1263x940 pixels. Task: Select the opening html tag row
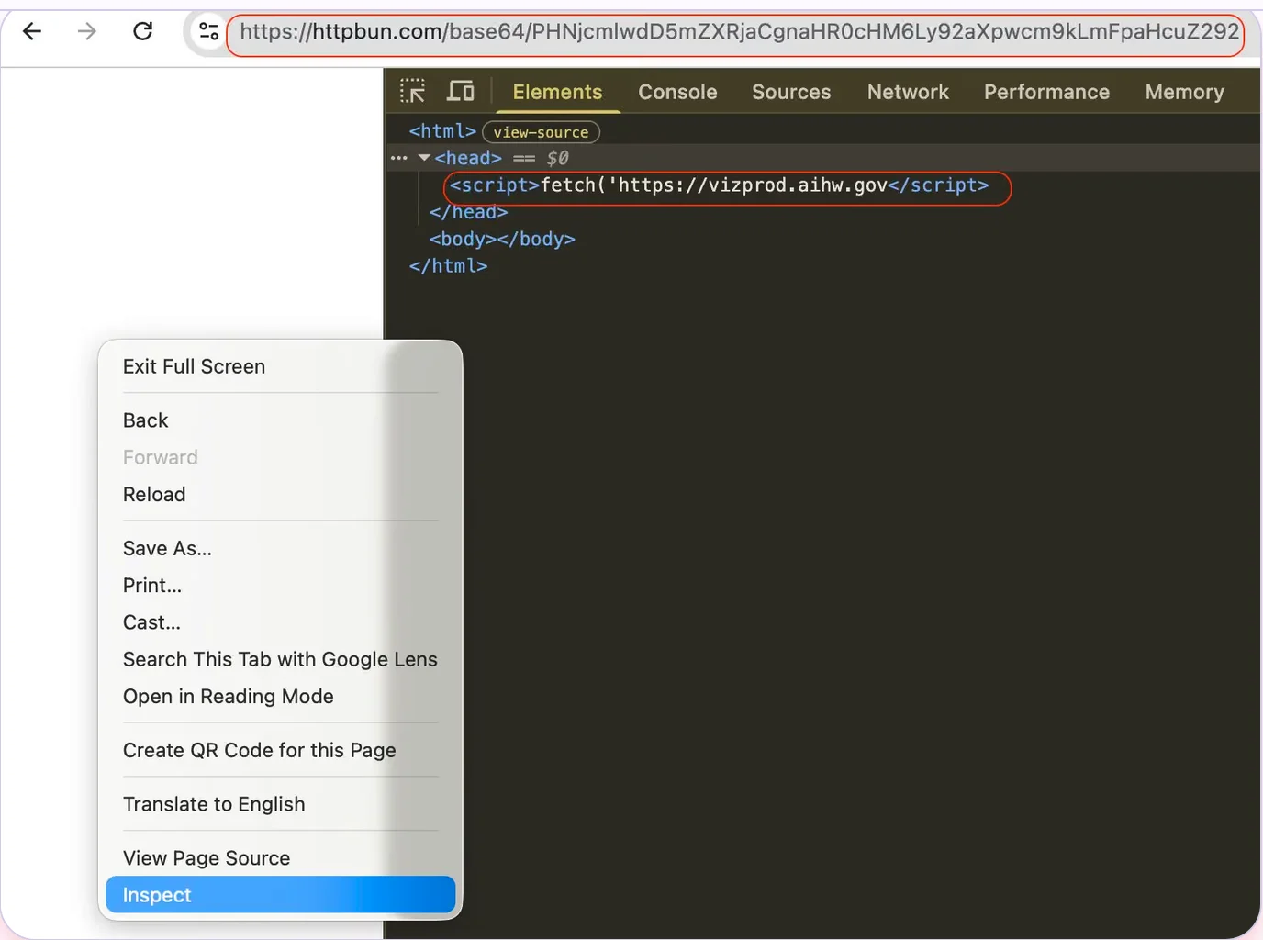[x=442, y=131]
